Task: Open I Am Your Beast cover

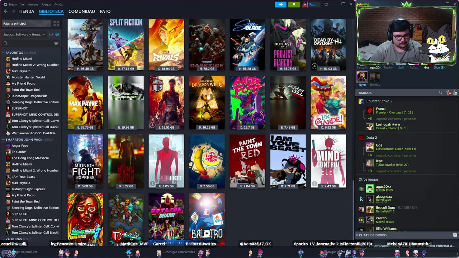Action: pos(288,161)
